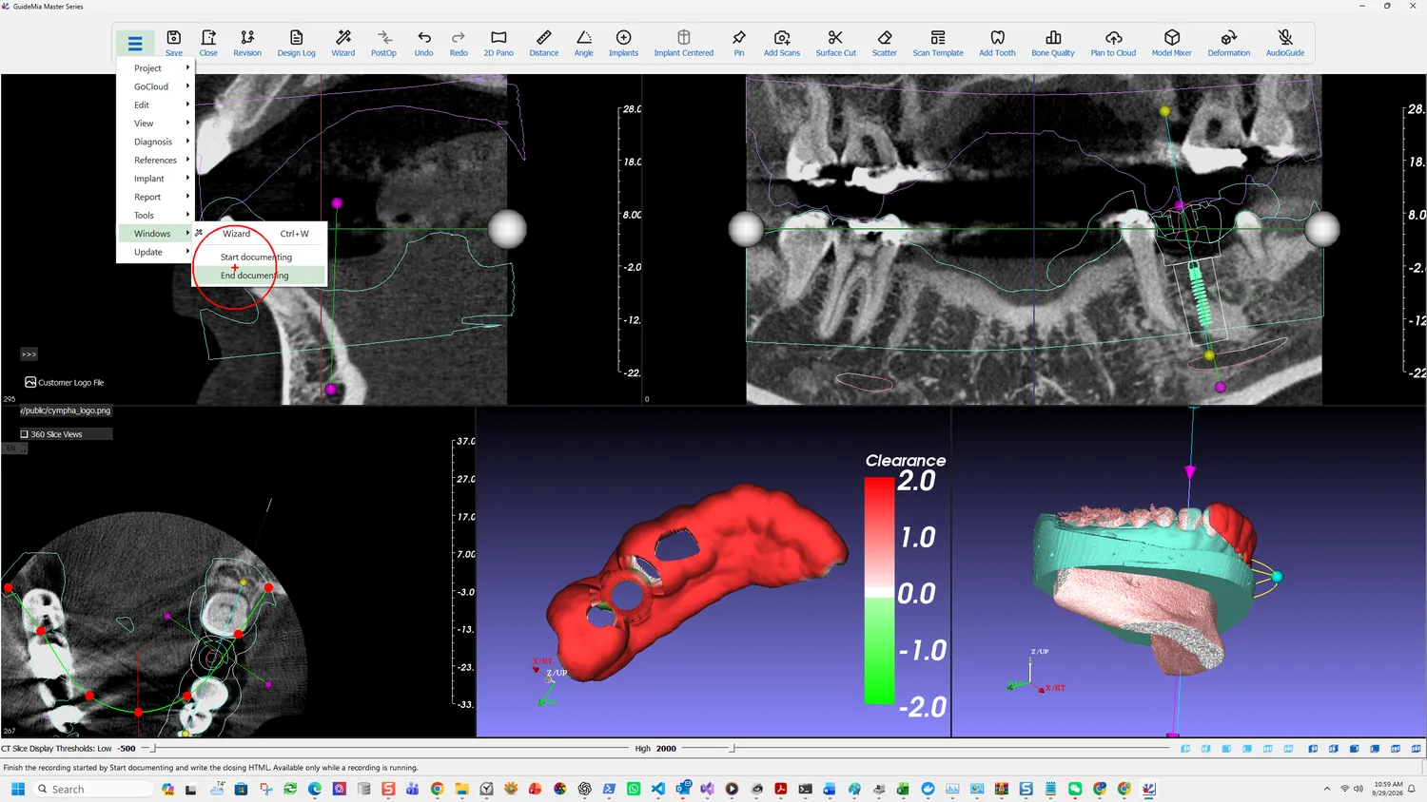Viewport: 1427px width, 802px height.
Task: Expand the Project submenu
Action: click(154, 68)
